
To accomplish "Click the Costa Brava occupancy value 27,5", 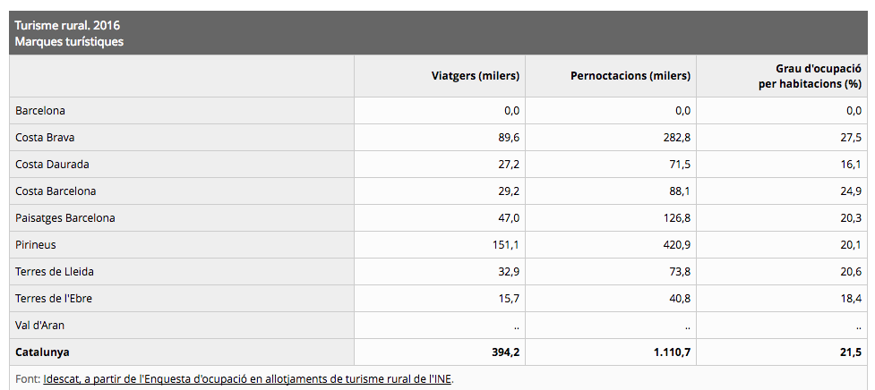I will (851, 137).
